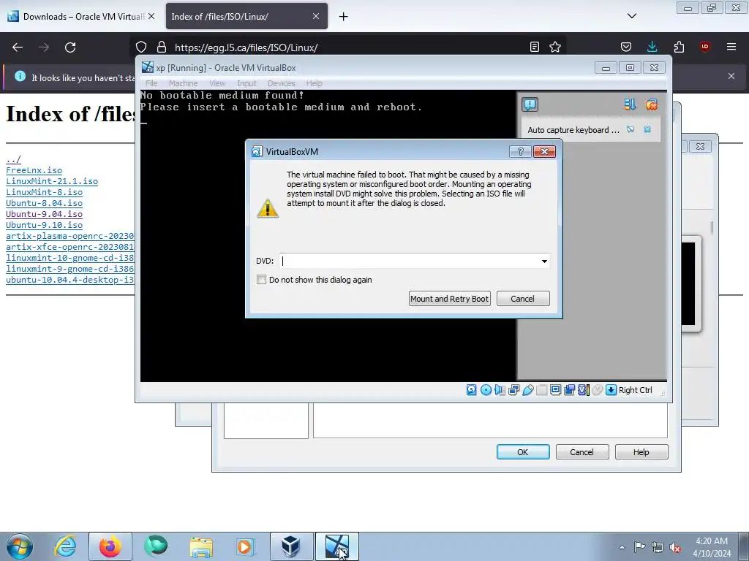Click Help in the background settings dialog
Viewport: 749px width, 561px height.
point(641,452)
